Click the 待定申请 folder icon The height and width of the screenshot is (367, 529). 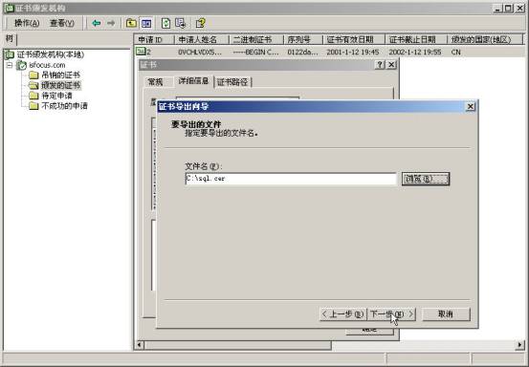pyautogui.click(x=33, y=96)
